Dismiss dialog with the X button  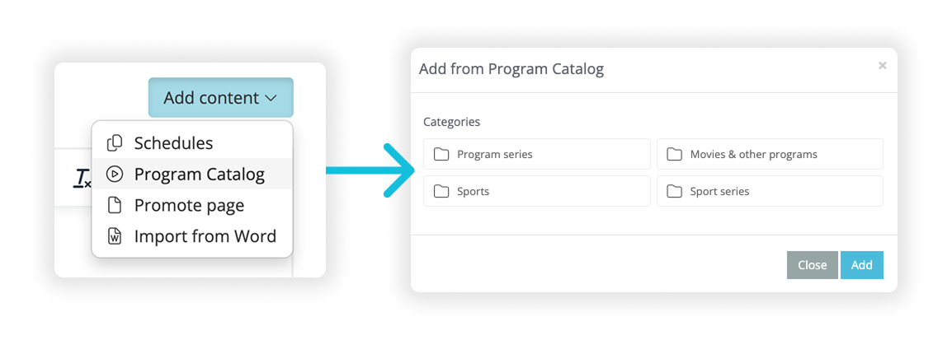(882, 66)
